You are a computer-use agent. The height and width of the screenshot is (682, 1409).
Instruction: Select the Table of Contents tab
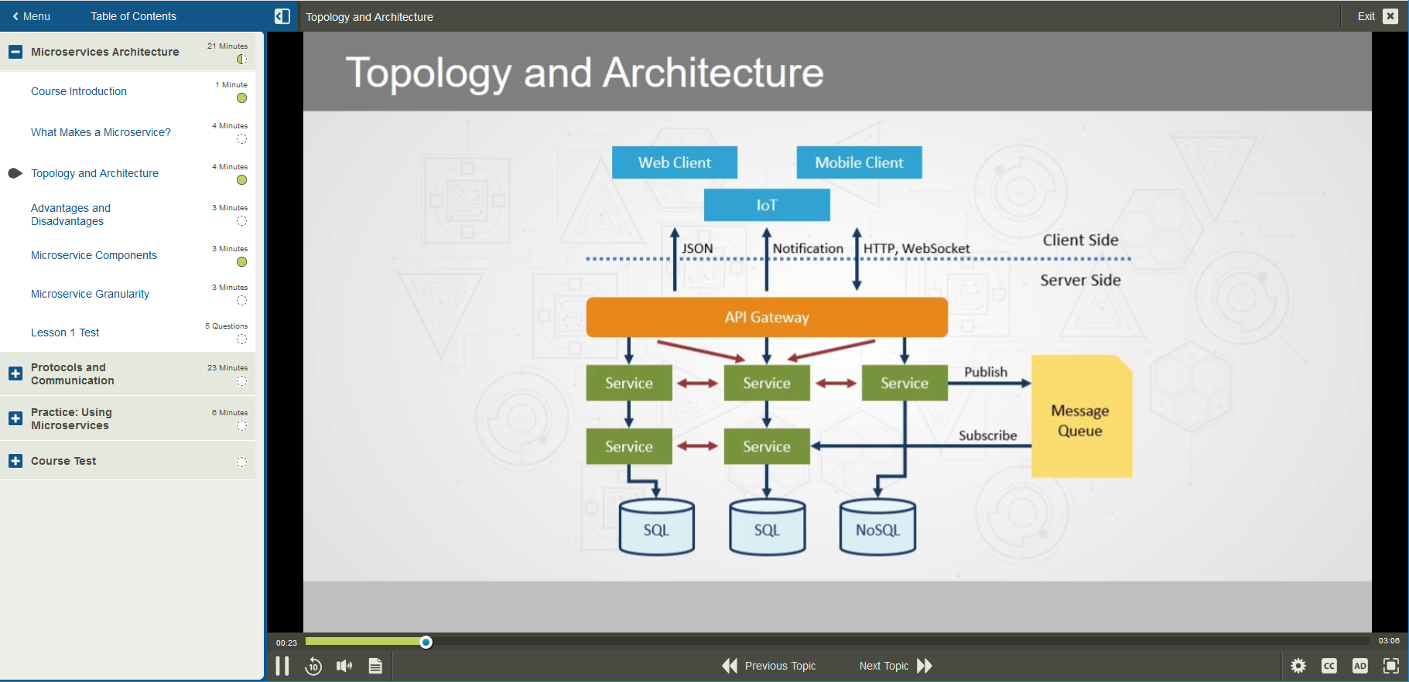tap(133, 16)
